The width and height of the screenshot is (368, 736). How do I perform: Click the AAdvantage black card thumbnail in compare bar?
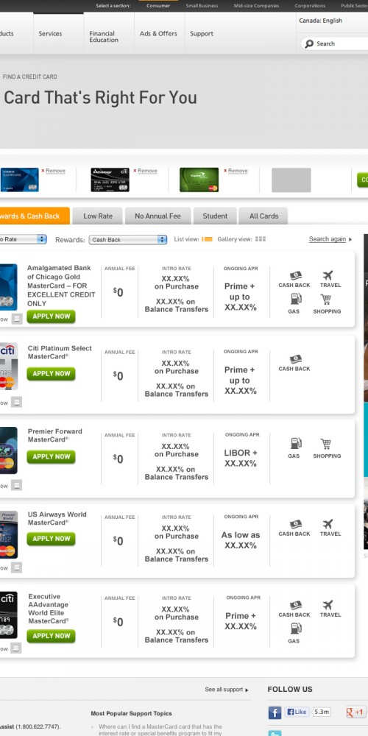tap(110, 180)
